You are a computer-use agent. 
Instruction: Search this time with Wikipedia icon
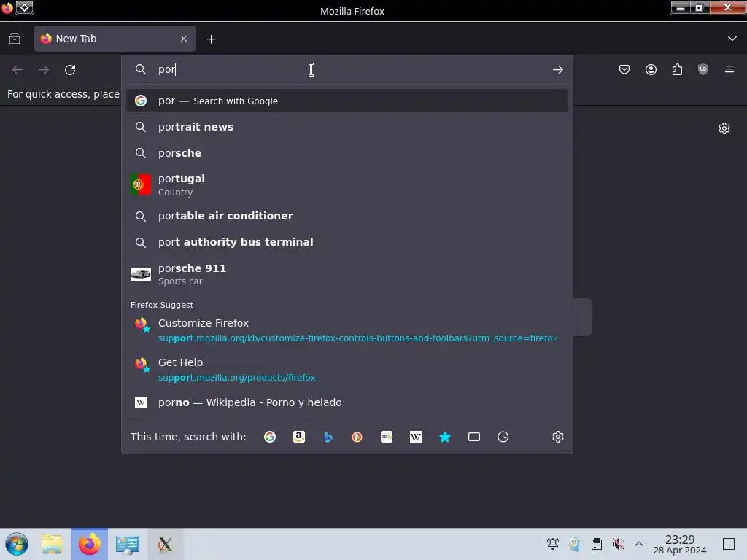pyautogui.click(x=415, y=437)
